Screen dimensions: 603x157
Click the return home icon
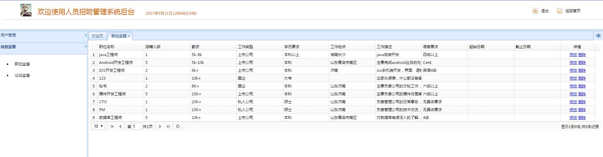(x=559, y=11)
